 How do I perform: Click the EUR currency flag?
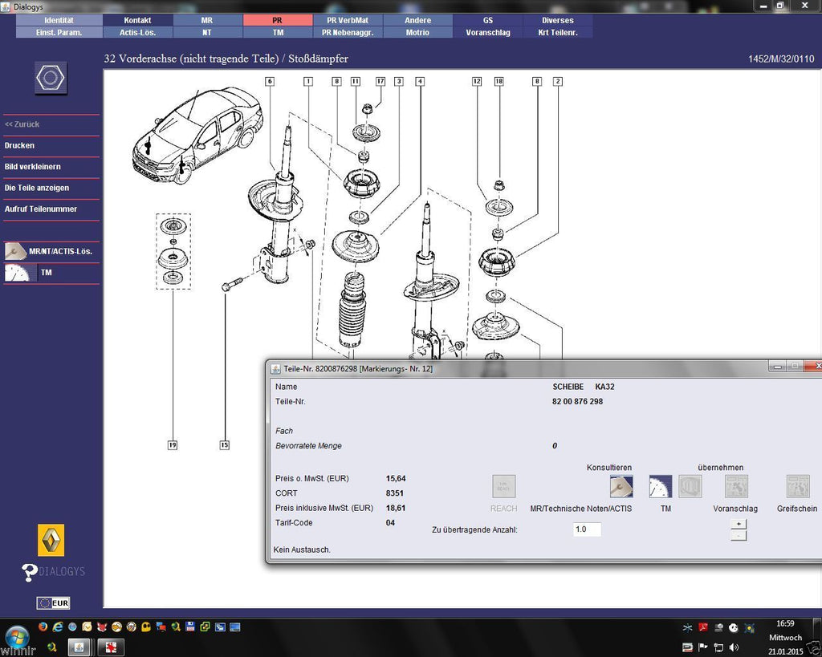53,602
